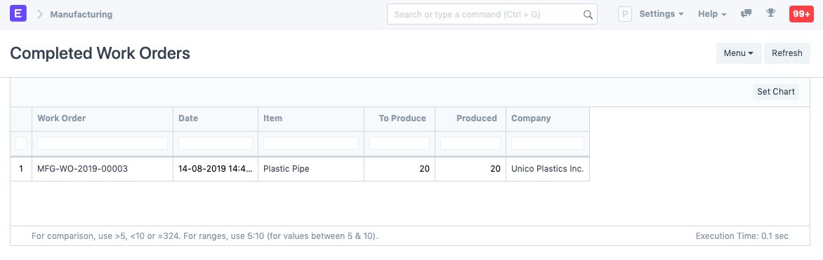The height and width of the screenshot is (260, 823).
Task: Open the ERPNext home logo icon
Action: (x=18, y=14)
